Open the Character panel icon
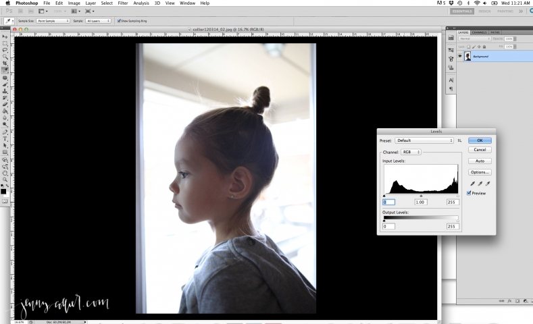Viewport: 533px width, 324px height. 451,80
